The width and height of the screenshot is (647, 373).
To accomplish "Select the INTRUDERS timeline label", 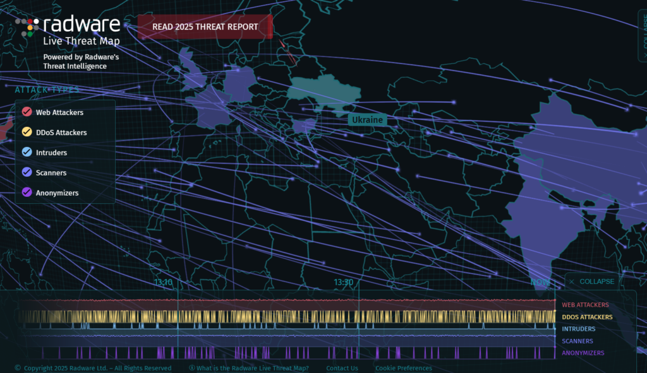I will tap(578, 329).
